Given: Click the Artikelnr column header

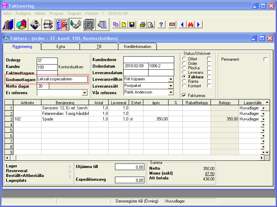Looking at the screenshot, I should coord(27,102).
